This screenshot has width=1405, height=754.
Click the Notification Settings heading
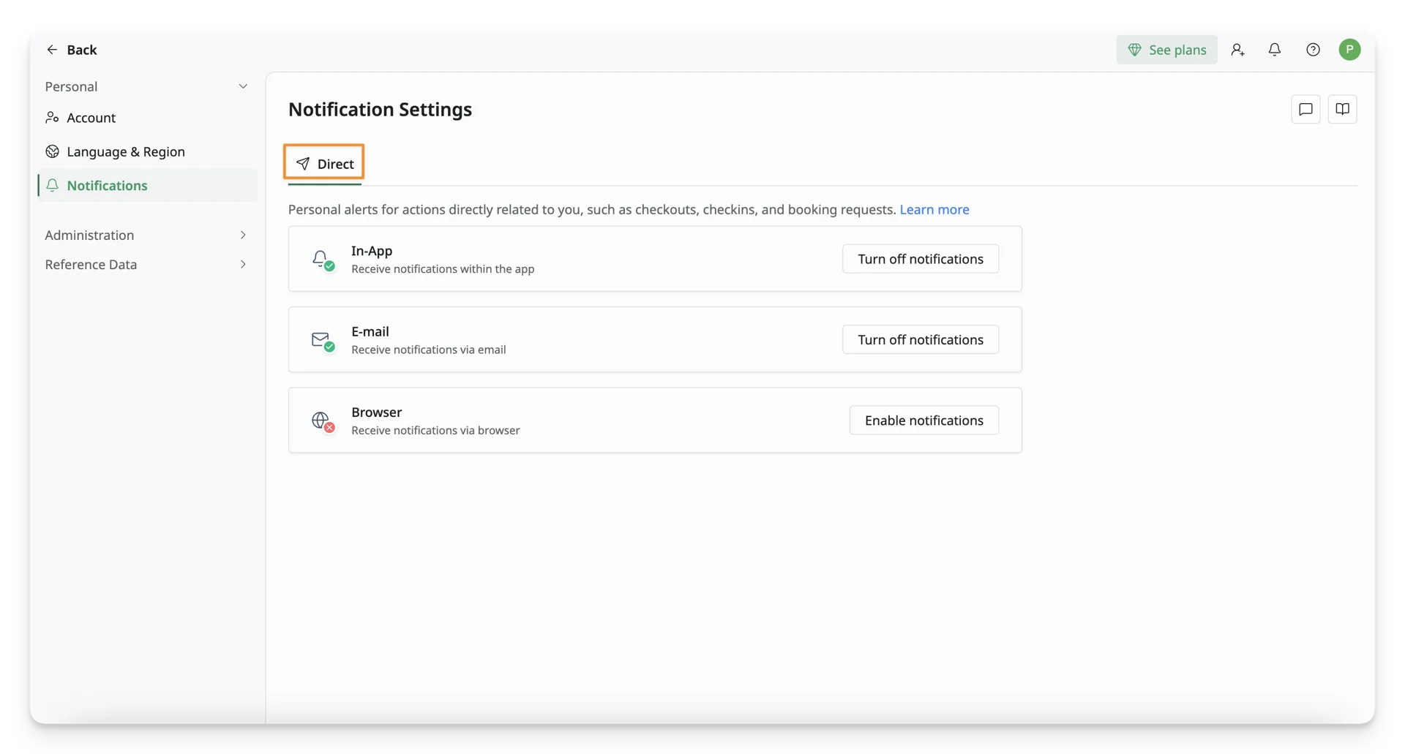pyautogui.click(x=380, y=109)
